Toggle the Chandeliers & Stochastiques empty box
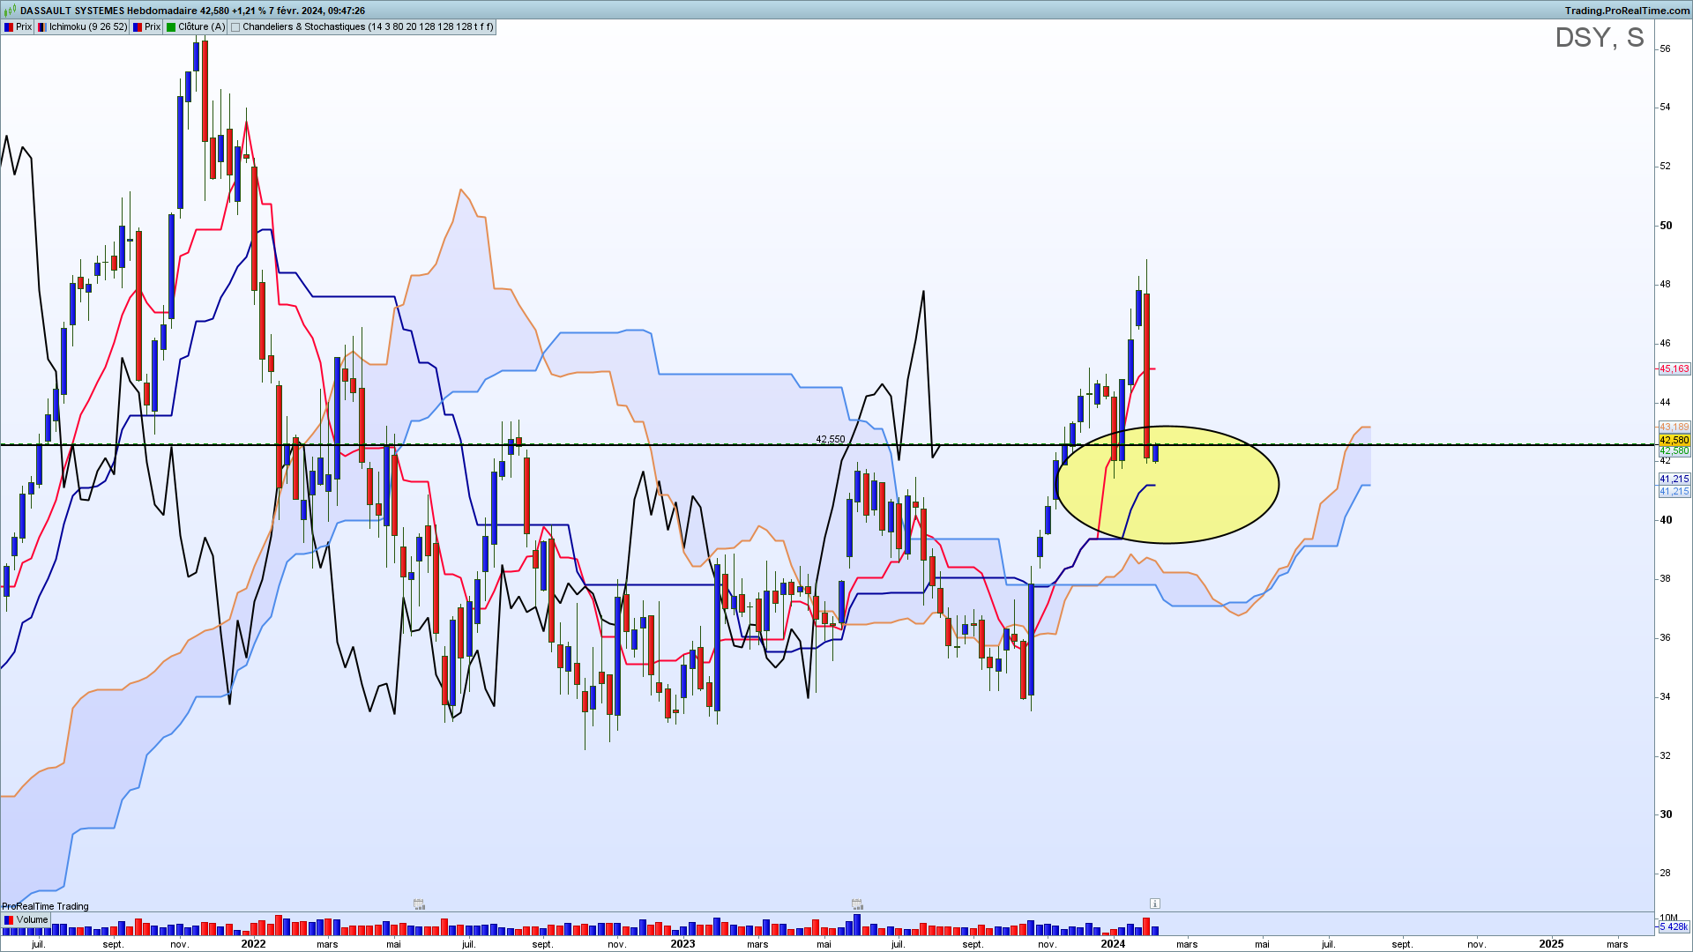The width and height of the screenshot is (1693, 952). pos(235,27)
